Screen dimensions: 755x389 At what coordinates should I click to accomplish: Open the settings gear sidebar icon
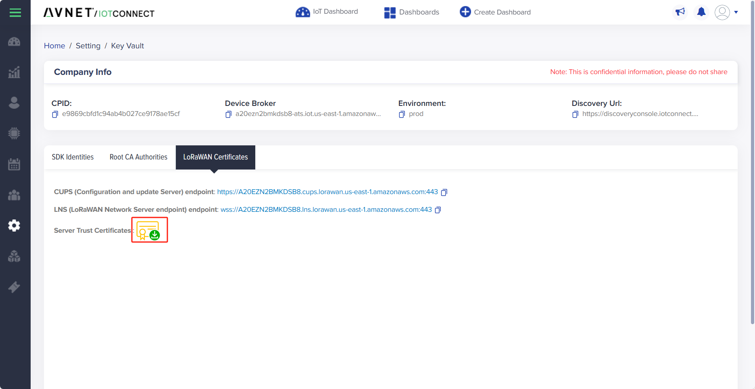pos(14,226)
